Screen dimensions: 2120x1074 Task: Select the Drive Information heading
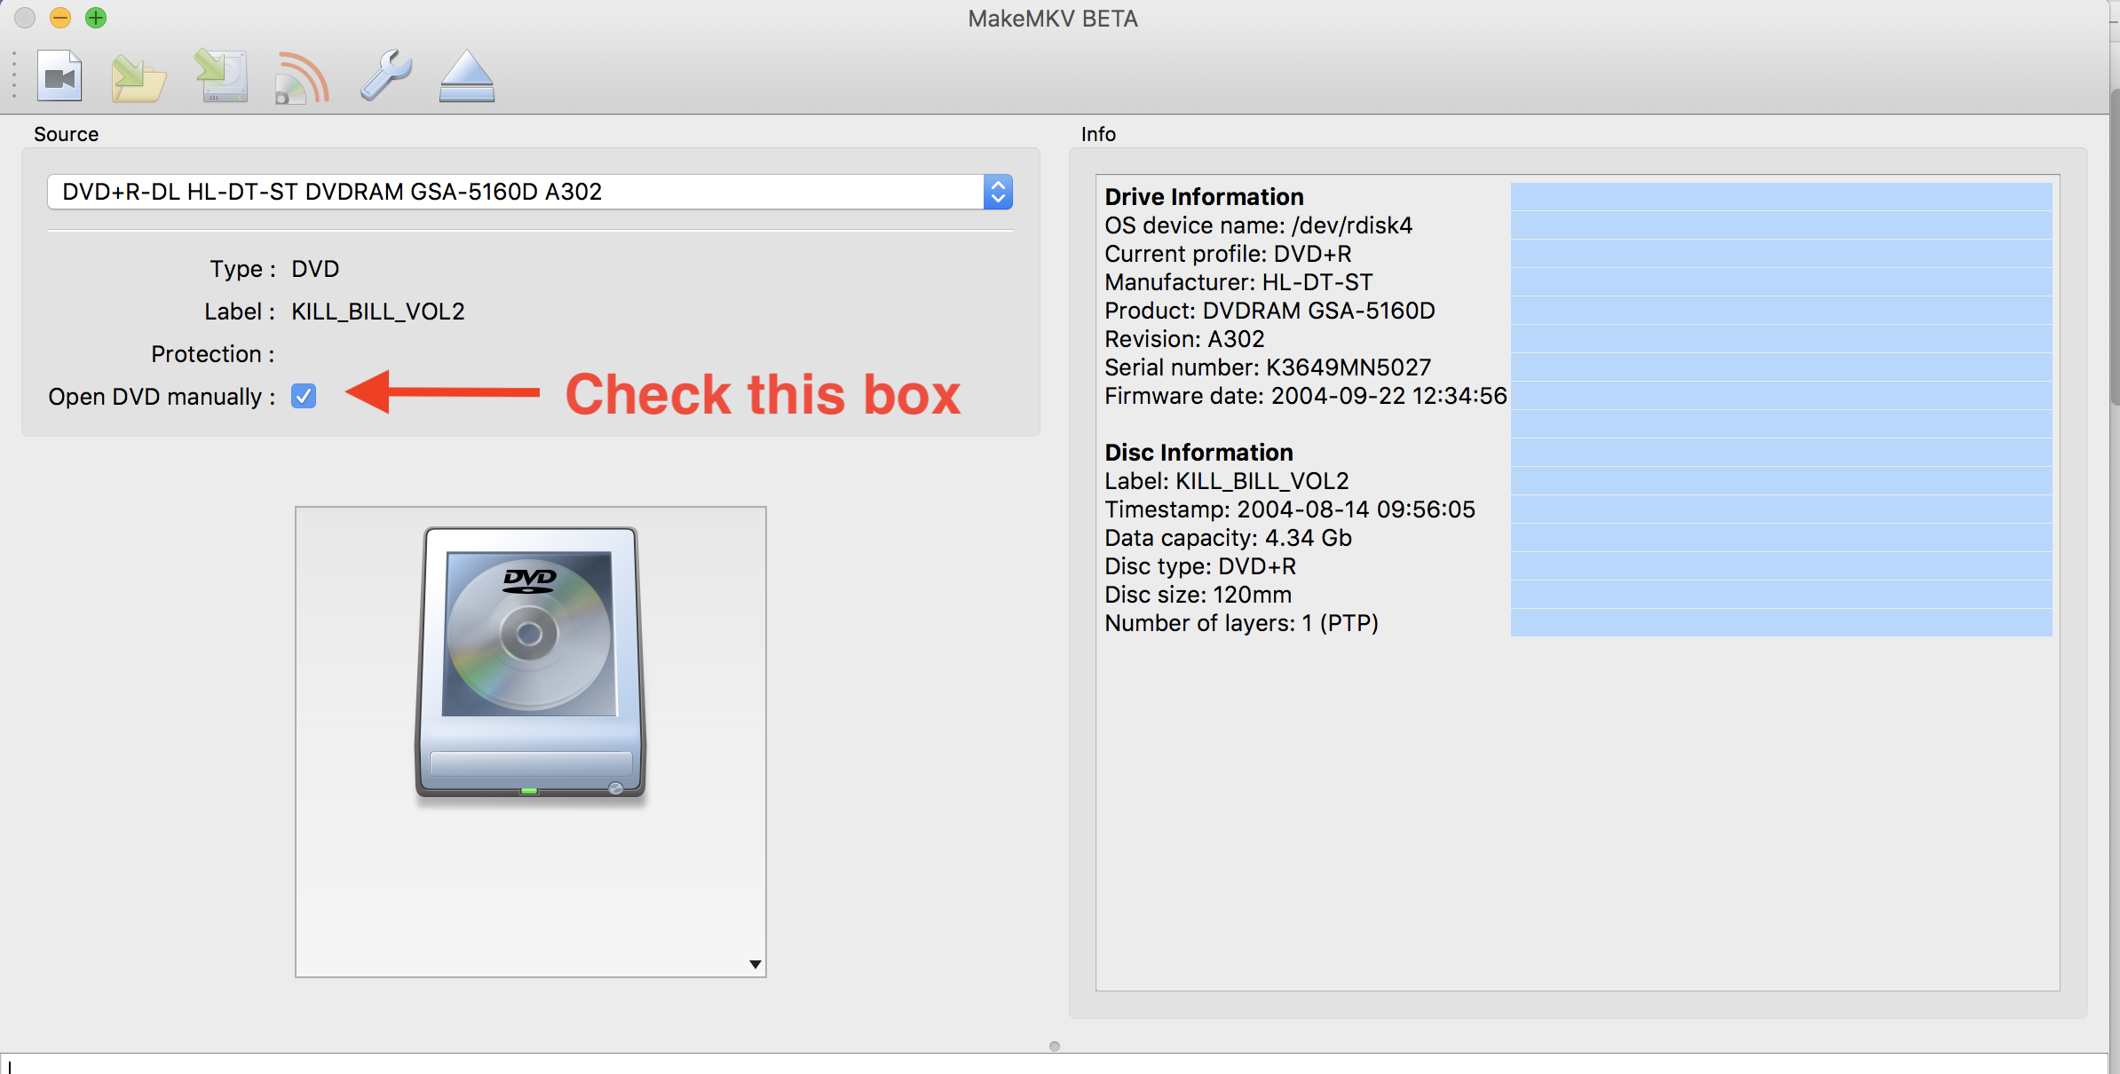(x=1204, y=197)
